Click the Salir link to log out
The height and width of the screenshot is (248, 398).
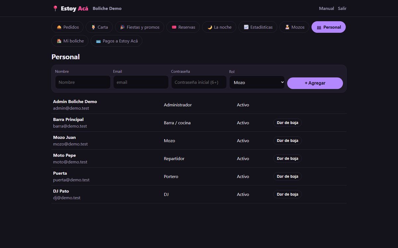click(x=342, y=8)
